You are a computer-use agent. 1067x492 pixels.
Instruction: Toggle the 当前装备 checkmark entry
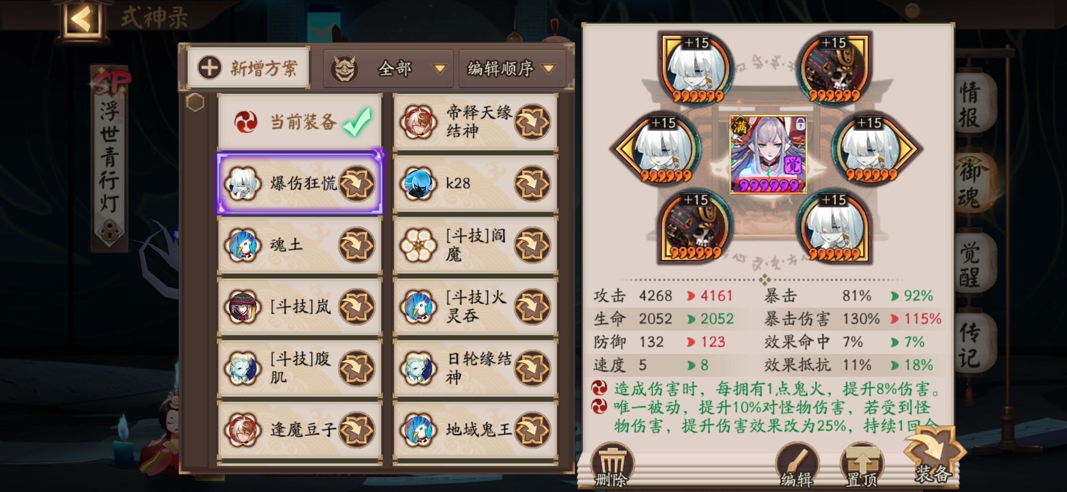click(x=300, y=121)
